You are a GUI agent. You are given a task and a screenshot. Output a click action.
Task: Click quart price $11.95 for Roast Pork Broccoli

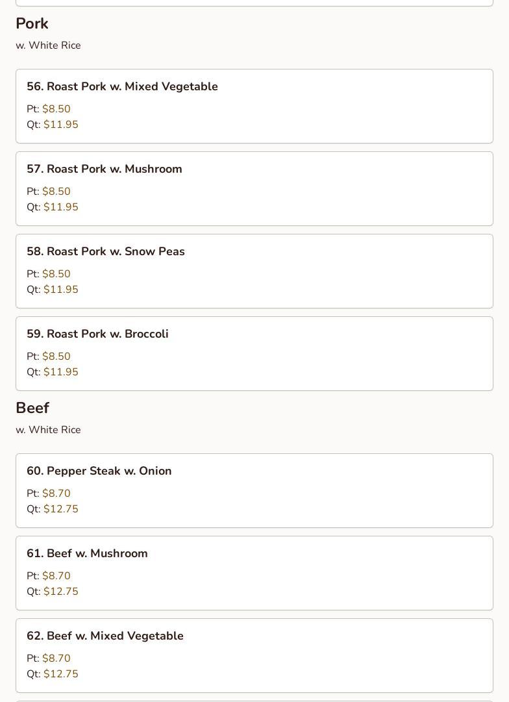pos(61,371)
